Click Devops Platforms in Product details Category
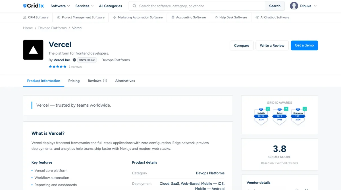This screenshot has width=341, height=190. (210, 173)
